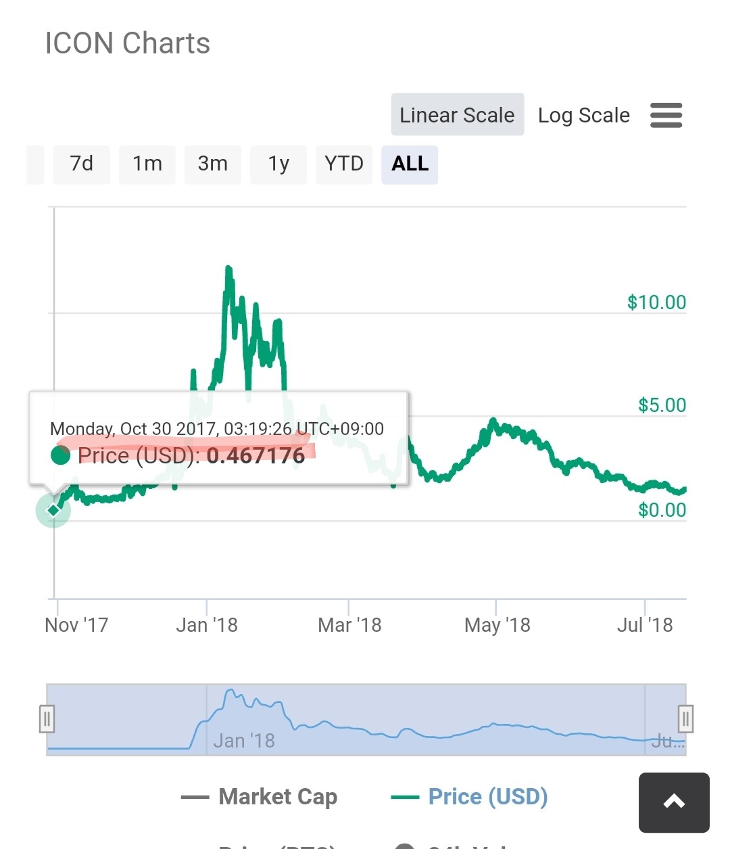Click the cut-off range button before 7d
Image resolution: width=730 pixels, height=849 pixels.
point(35,164)
